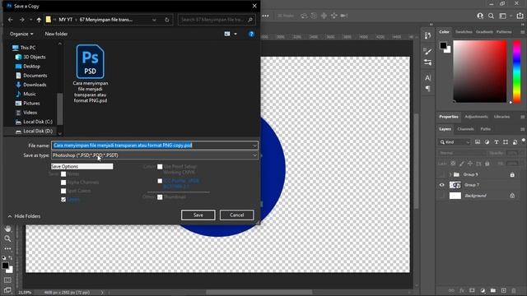527x296 pixels.
Task: Uncheck the Layers checkbox
Action: tap(63, 199)
